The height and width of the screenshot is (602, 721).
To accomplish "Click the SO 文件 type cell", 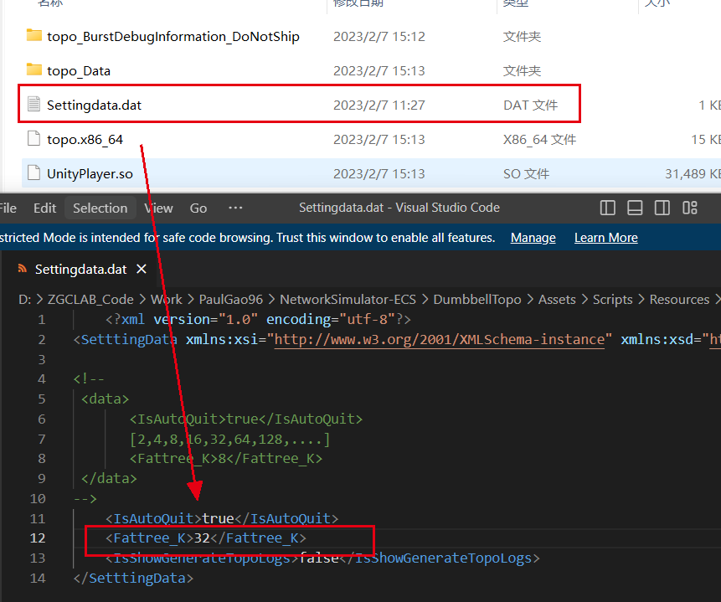I will pos(526,174).
